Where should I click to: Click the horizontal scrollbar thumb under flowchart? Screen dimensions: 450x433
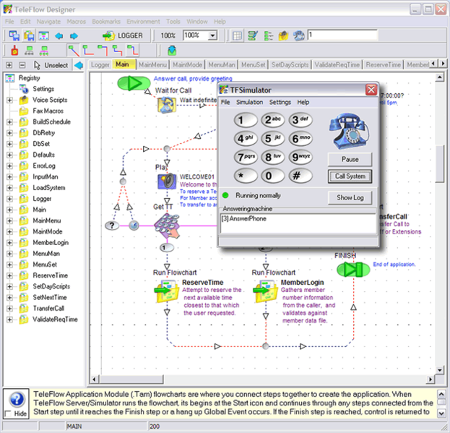(131, 380)
